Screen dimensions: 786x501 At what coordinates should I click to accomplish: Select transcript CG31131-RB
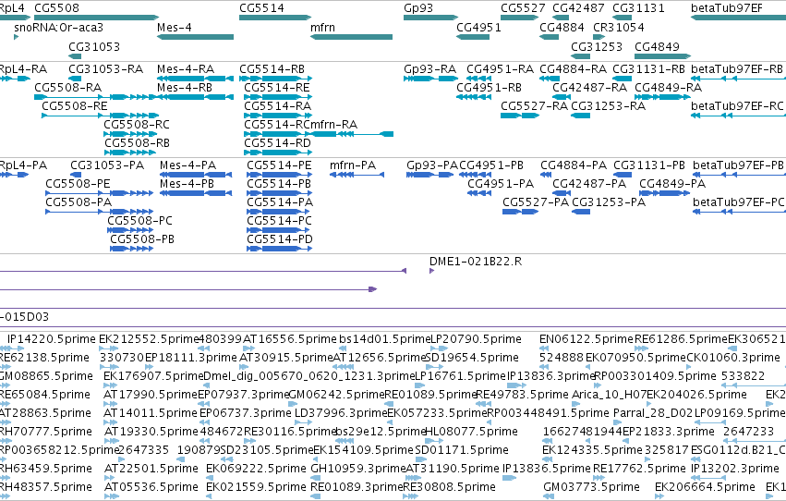[x=648, y=68]
